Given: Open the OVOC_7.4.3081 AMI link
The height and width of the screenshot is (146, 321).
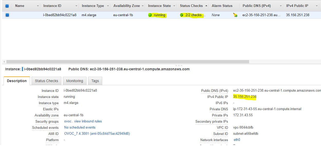Looking at the screenshot, I should tap(97, 134).
